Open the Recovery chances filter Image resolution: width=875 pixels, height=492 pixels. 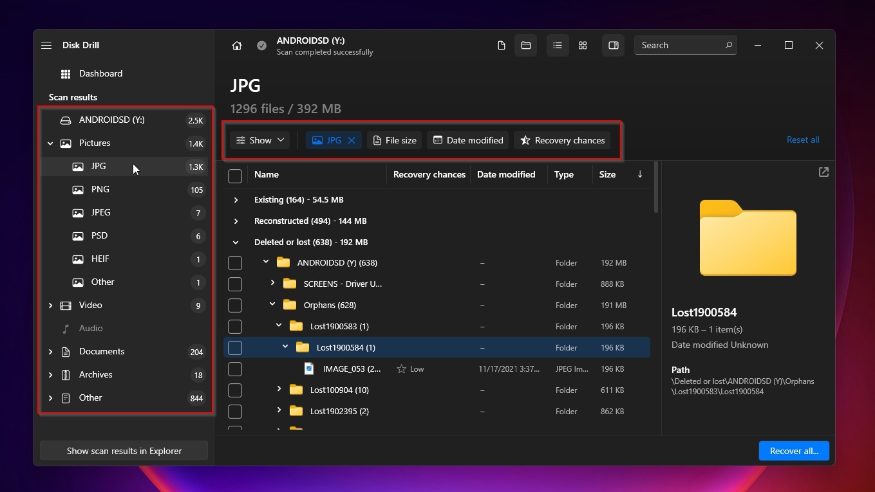pos(562,140)
